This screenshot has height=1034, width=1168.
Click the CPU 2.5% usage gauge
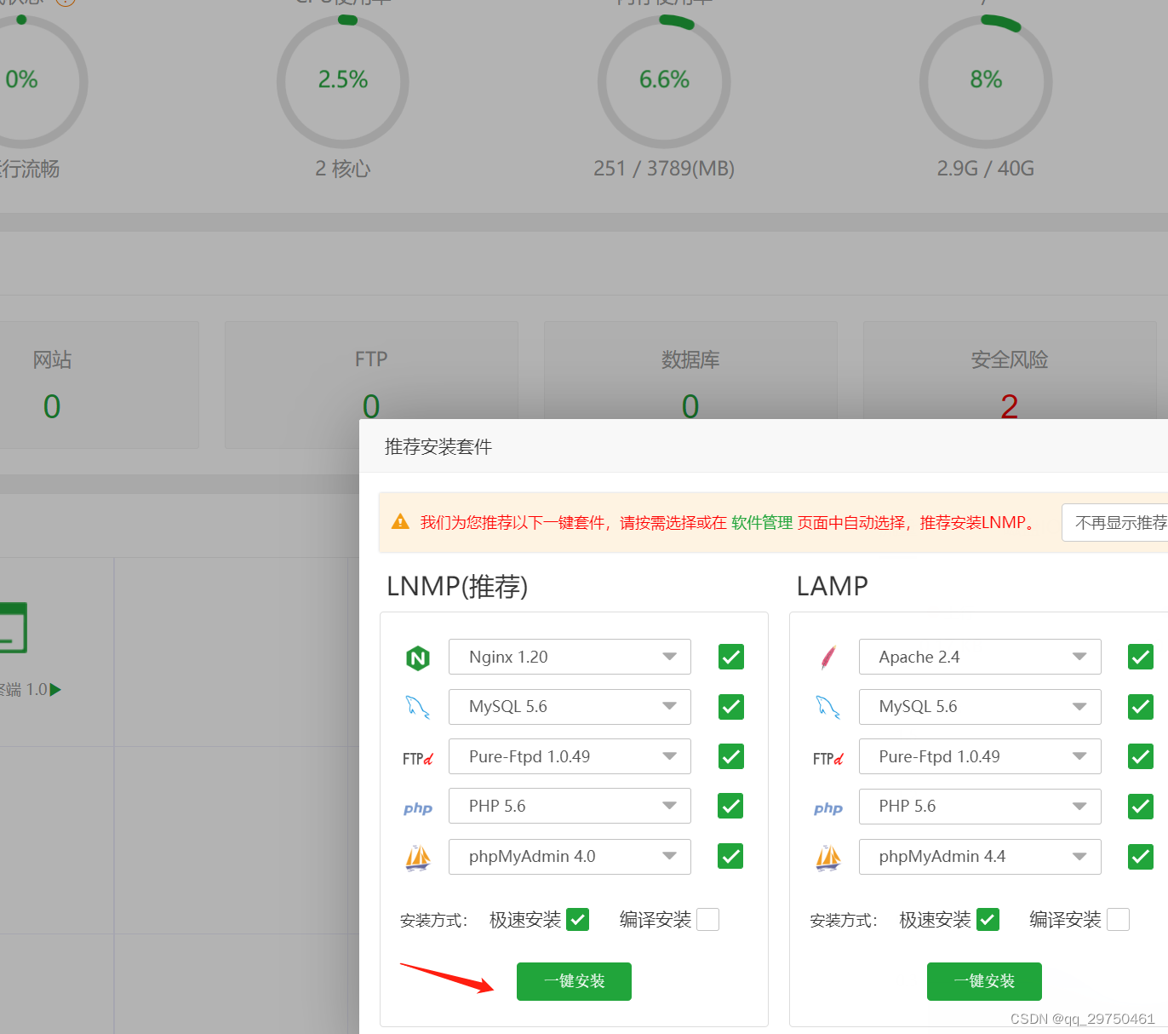point(343,82)
